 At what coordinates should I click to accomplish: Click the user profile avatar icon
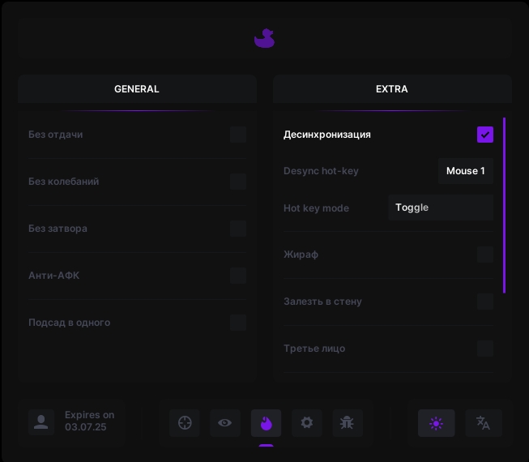click(x=41, y=422)
